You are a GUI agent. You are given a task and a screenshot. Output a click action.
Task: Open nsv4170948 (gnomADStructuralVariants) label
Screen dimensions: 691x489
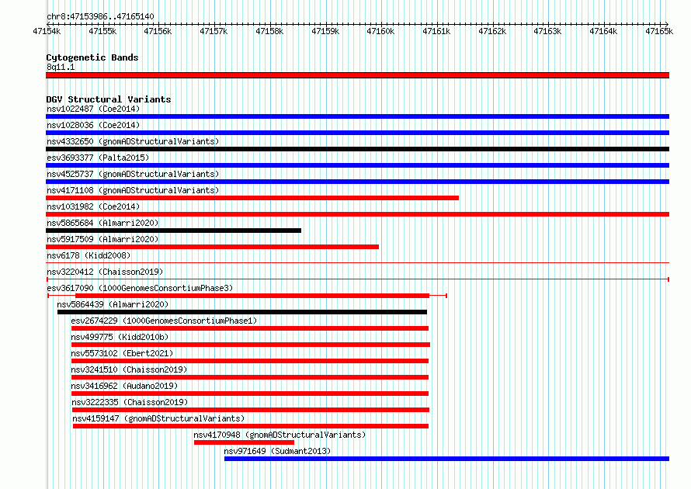280,435
